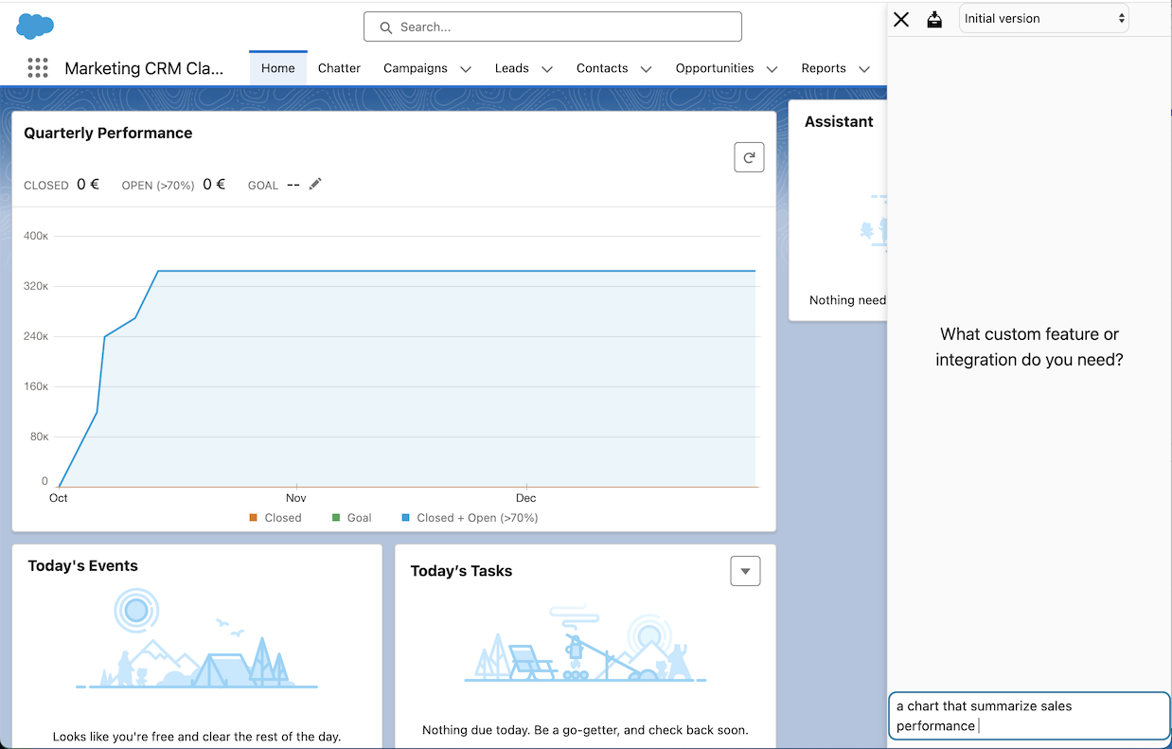Image resolution: width=1172 pixels, height=749 pixels.
Task: Open Today's Tasks filter dropdown
Action: pos(745,571)
